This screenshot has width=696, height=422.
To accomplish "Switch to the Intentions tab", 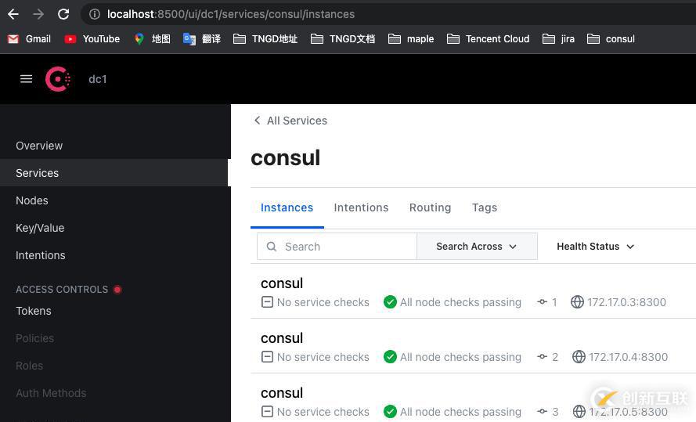I will [361, 207].
